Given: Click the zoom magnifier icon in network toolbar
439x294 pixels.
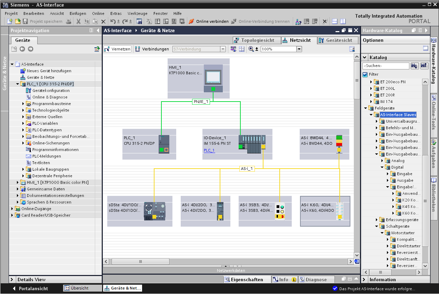Looking at the screenshot, I should 251,49.
